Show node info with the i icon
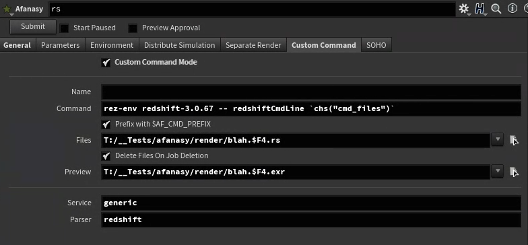528x245 pixels. [x=512, y=8]
